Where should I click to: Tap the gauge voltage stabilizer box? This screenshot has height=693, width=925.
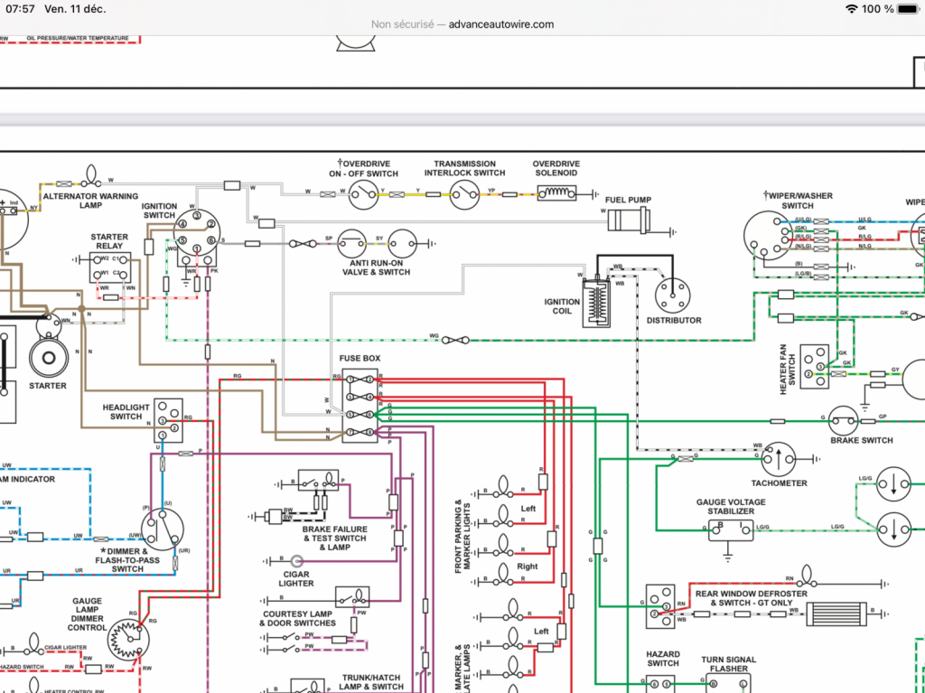click(731, 530)
